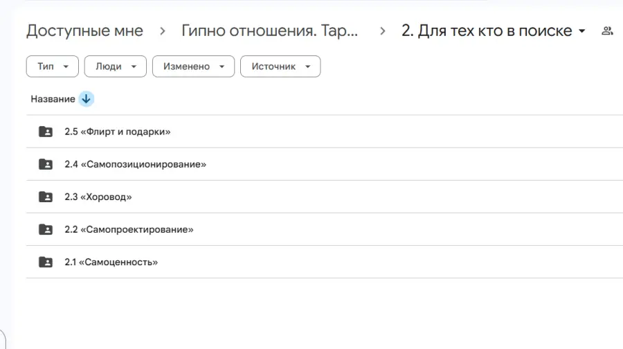Click the shared people icon next to the folder title
Screen dimensions: 623x349
(607, 30)
